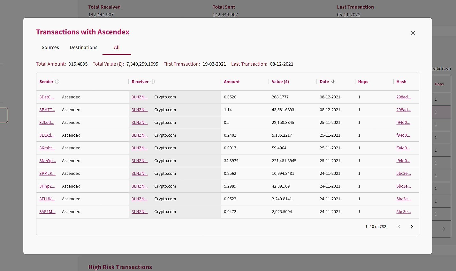This screenshot has height=271, width=456.
Task: Open receiver 3LHZN... in 1.14 row
Action: [x=140, y=110]
